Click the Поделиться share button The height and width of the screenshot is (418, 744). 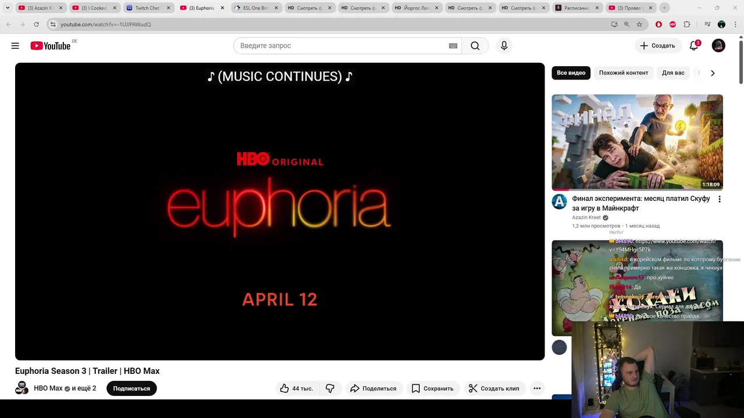pos(373,388)
